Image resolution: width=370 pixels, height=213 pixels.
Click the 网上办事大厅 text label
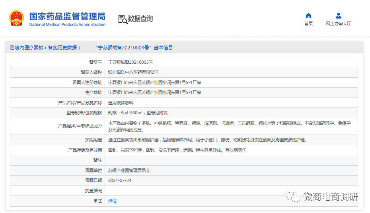click(x=339, y=23)
